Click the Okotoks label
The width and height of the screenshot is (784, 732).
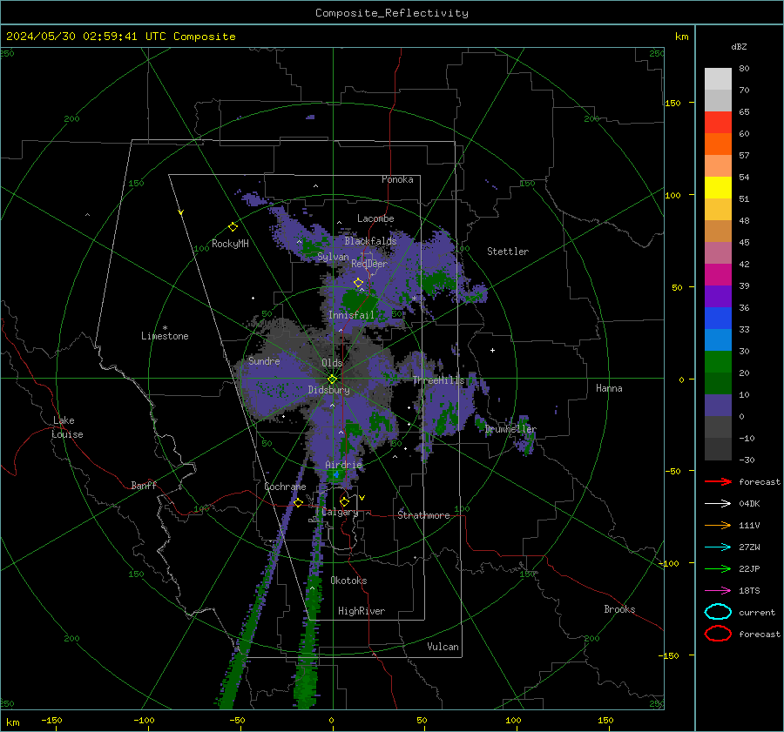pos(348,581)
